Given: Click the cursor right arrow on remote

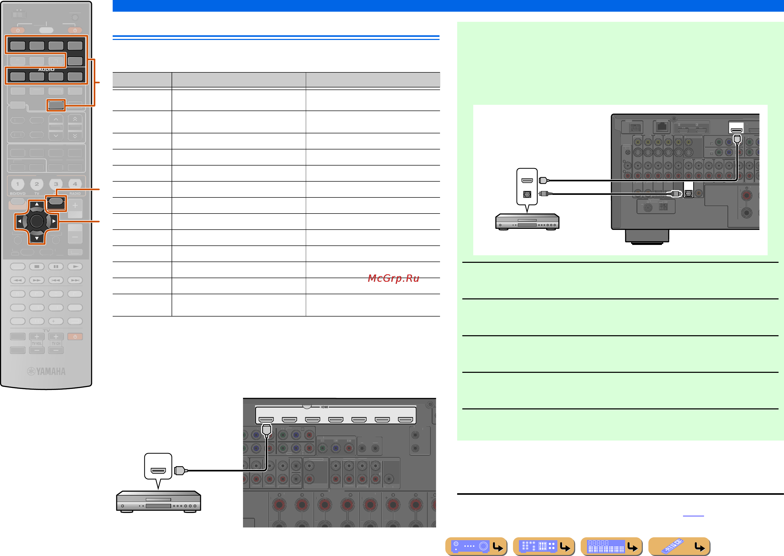Looking at the screenshot, I should (x=54, y=221).
